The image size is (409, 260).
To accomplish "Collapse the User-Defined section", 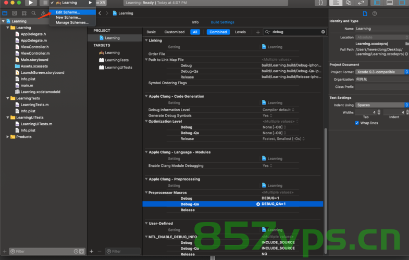I will (x=146, y=223).
